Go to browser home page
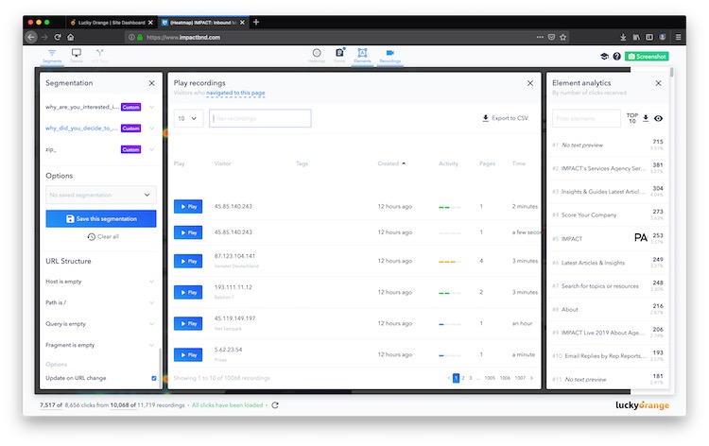The width and height of the screenshot is (709, 446). tap(71, 37)
